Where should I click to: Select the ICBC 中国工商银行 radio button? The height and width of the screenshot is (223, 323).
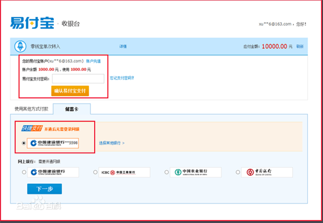95,172
